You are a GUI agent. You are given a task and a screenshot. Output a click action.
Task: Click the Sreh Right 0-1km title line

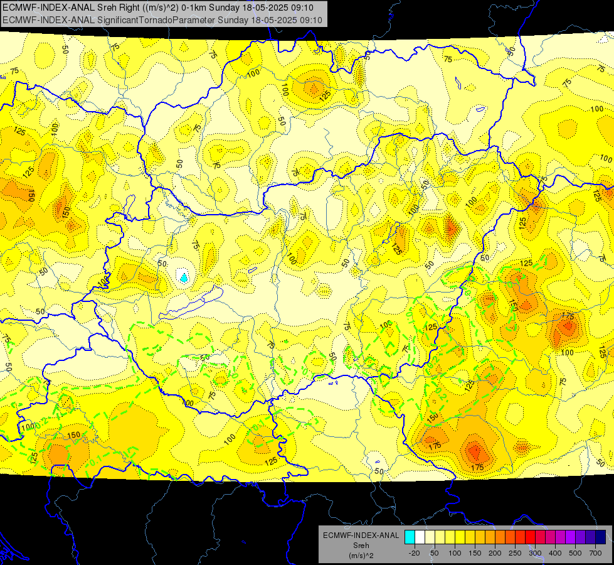158,7
